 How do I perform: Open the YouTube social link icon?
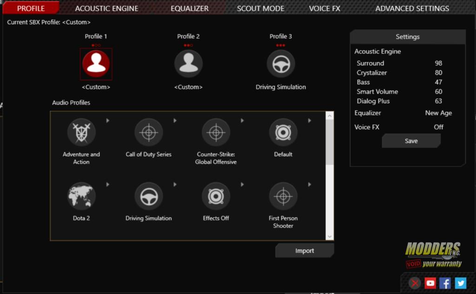coord(430,283)
